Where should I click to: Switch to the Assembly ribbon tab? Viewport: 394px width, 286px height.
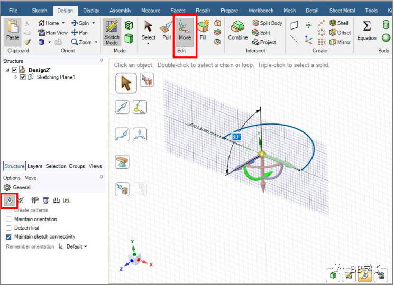(121, 11)
